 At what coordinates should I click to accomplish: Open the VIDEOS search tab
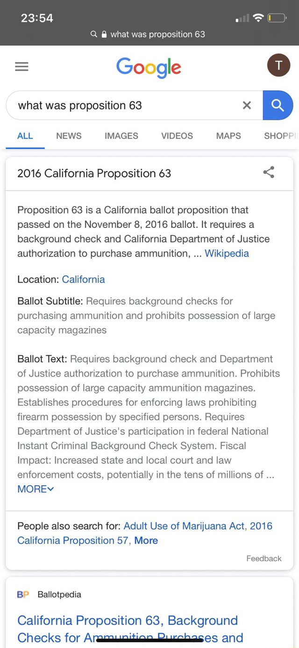coord(177,136)
